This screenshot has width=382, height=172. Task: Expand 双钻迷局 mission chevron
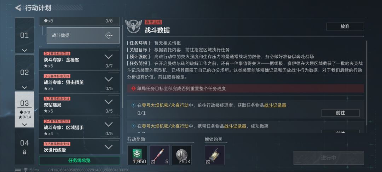pyautogui.click(x=109, y=102)
